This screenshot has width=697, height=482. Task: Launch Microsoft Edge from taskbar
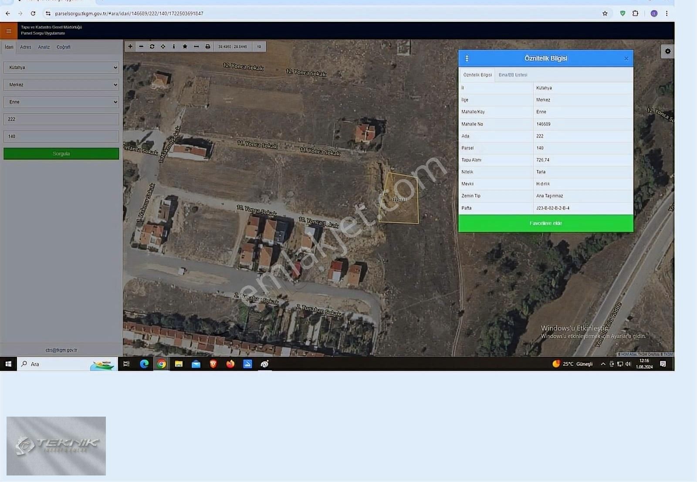point(144,364)
